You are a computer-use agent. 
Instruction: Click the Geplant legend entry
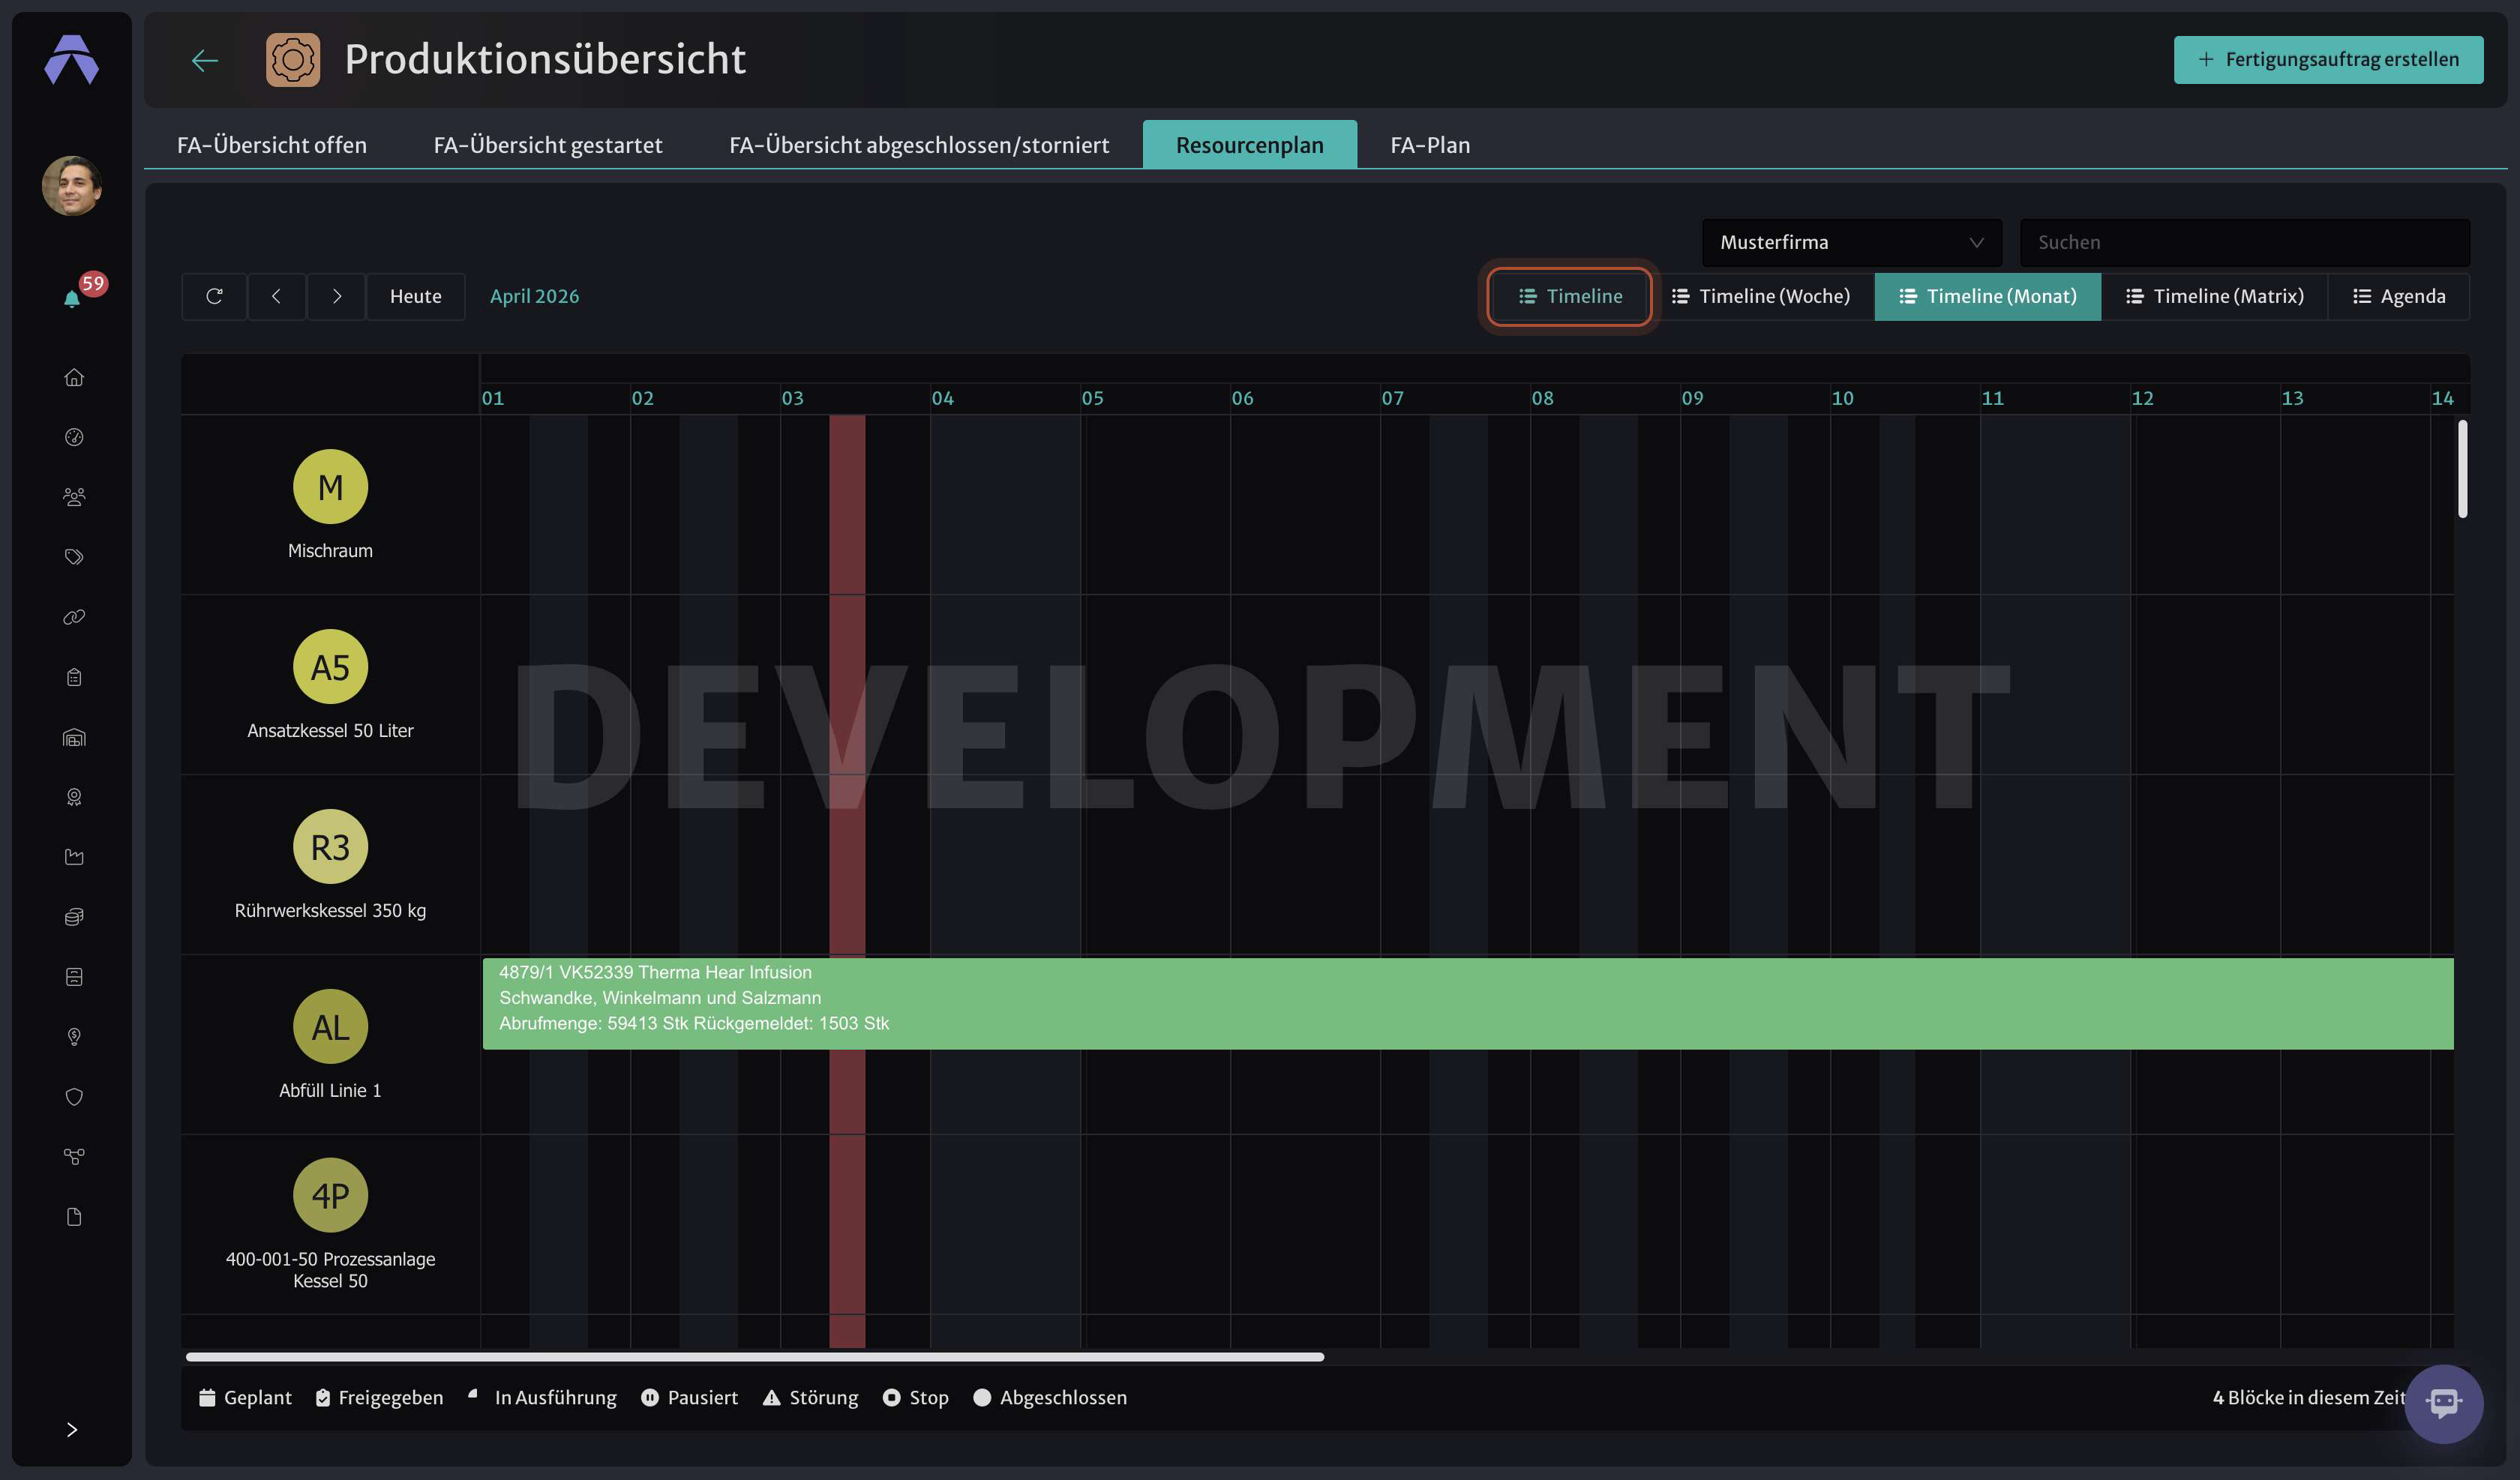pos(245,1398)
